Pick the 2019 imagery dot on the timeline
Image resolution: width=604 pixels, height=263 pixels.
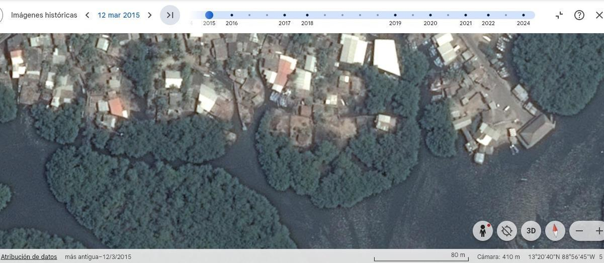coord(395,15)
